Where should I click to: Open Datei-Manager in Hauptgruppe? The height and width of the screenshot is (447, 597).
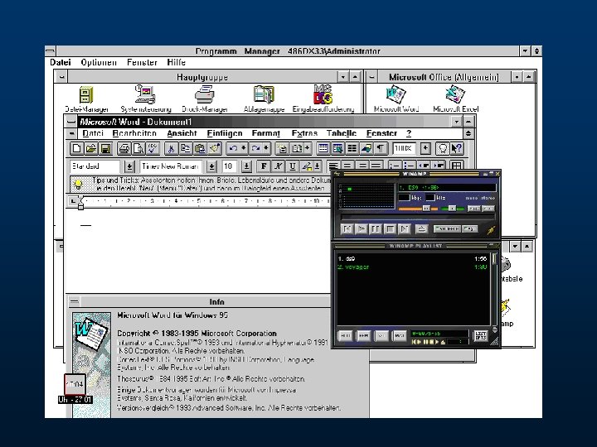pos(86,99)
